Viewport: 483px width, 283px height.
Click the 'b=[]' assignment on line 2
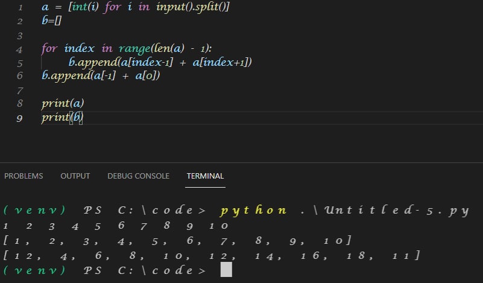52,21
